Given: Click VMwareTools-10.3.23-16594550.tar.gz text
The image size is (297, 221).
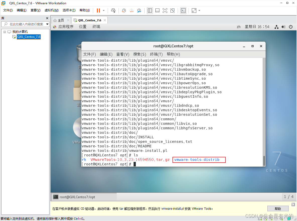Looking at the screenshot, I should 130,160.
